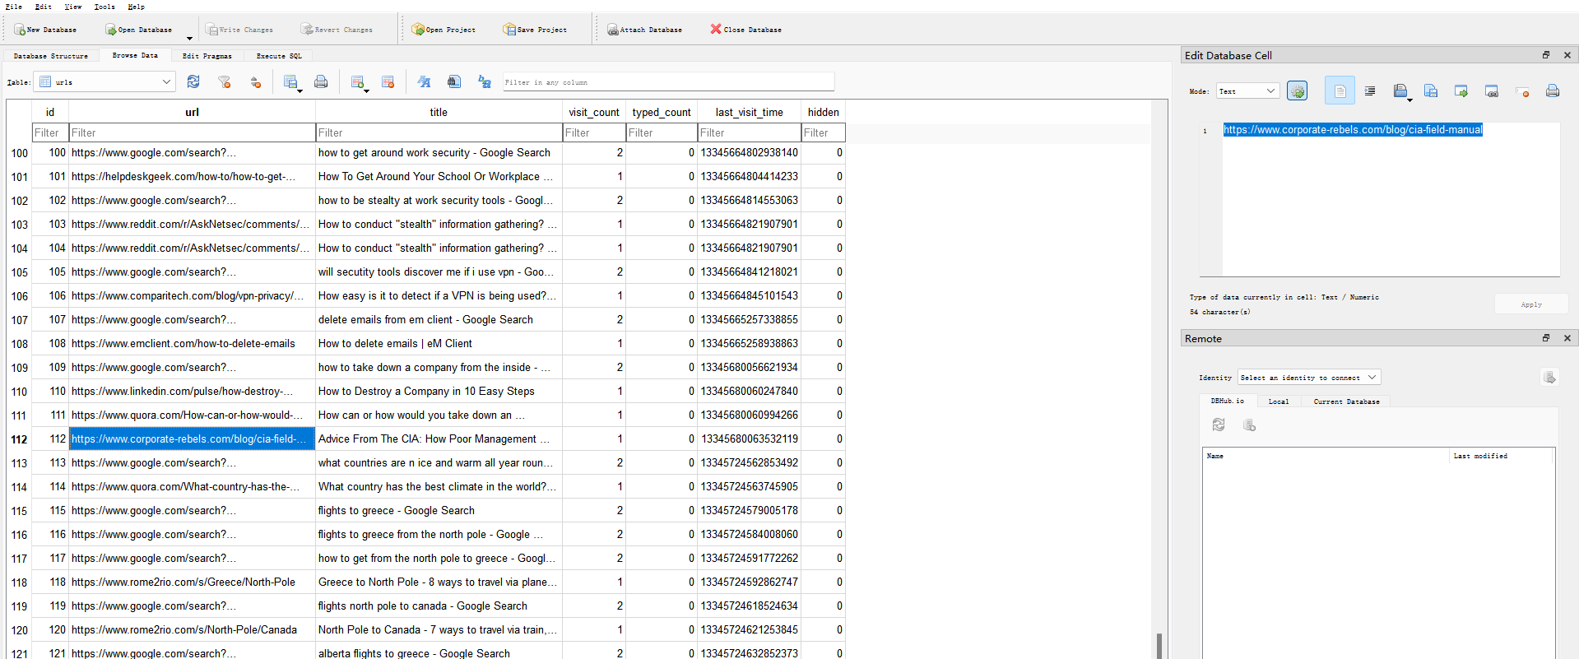Screen dimensions: 1579x659
Task: Open the Tools menu
Action: (104, 7)
